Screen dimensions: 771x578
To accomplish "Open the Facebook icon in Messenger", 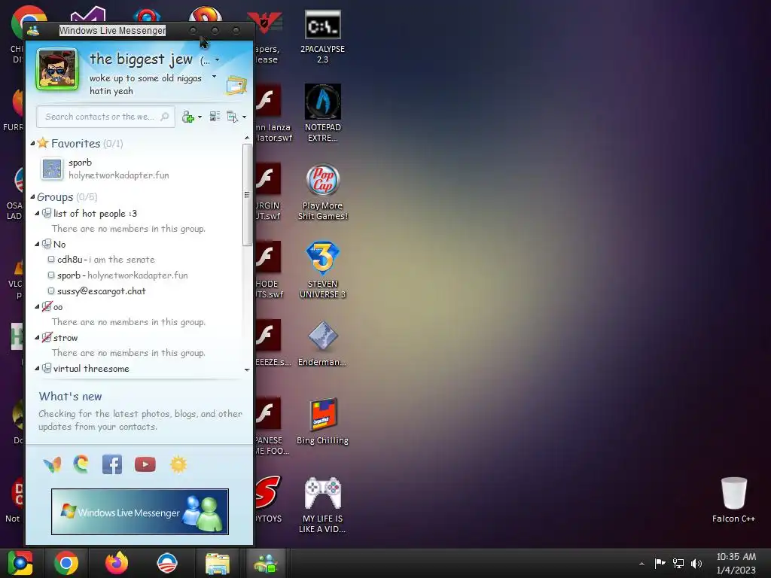I will pyautogui.click(x=112, y=464).
